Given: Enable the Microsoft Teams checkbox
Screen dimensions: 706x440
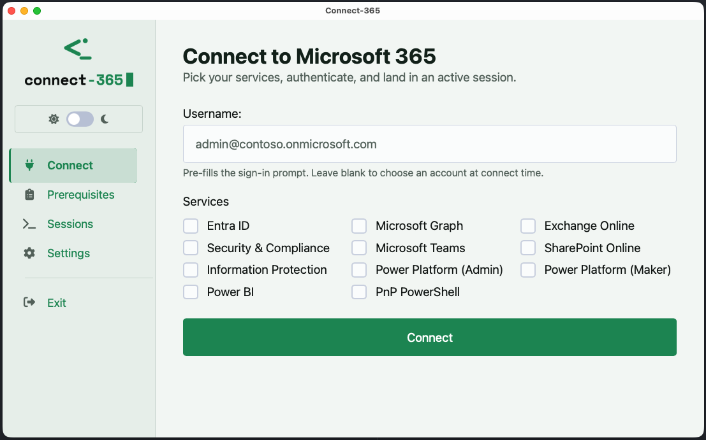Looking at the screenshot, I should [359, 248].
